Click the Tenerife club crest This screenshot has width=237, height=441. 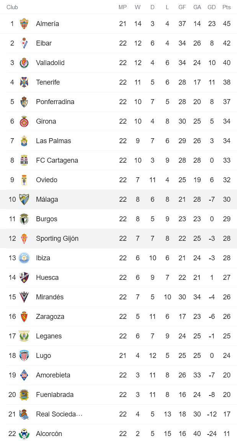[24, 82]
